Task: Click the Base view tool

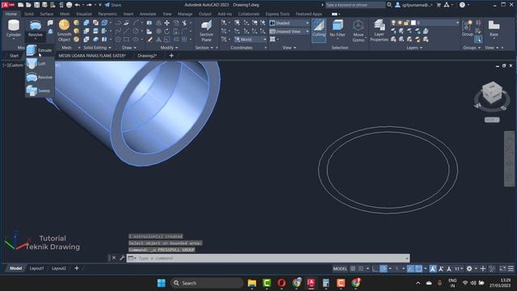Action: coord(494,28)
